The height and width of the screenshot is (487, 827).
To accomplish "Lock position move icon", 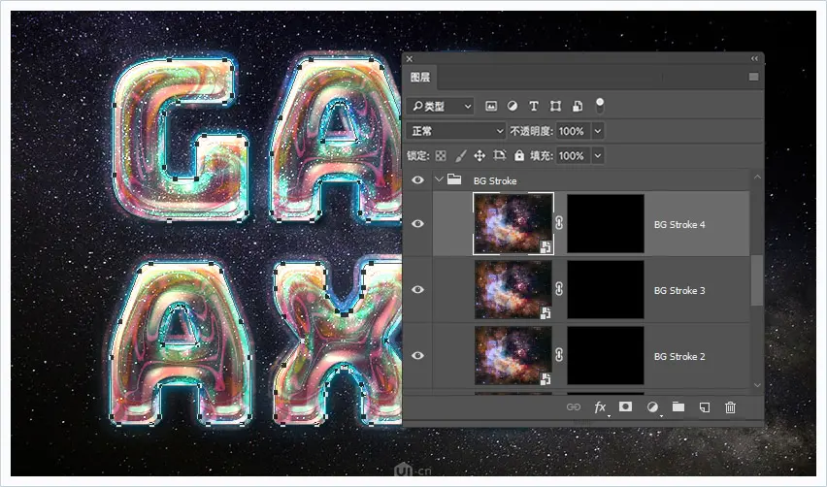I will coord(480,155).
